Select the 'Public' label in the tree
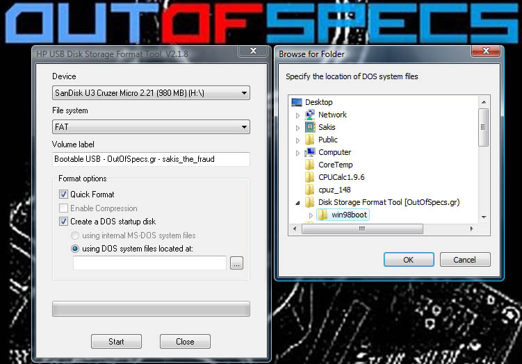This screenshot has height=364, width=522. click(328, 140)
